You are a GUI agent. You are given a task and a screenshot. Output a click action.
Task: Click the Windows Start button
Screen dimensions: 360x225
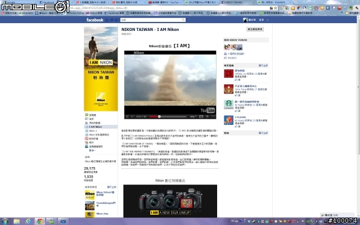coord(5,221)
